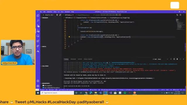Open the Terminal menu
Image resolution: width=187 pixels, height=105 pixels.
(x=67, y=12)
